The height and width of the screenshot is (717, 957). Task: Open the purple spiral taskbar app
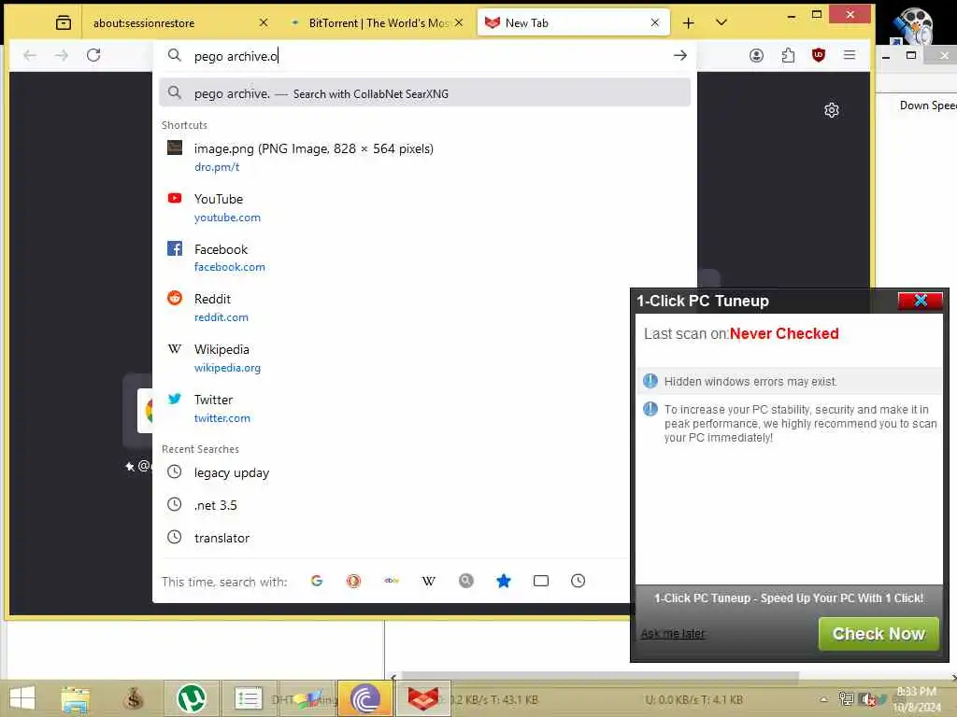(x=365, y=698)
